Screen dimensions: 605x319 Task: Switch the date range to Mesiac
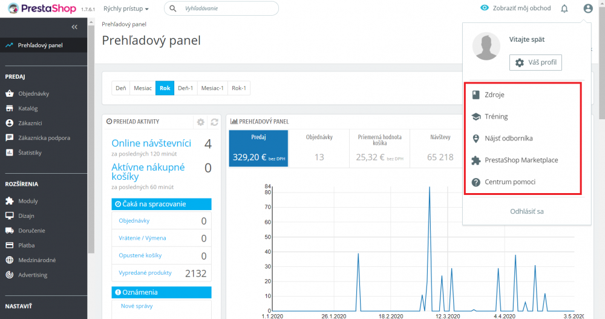[x=143, y=88]
